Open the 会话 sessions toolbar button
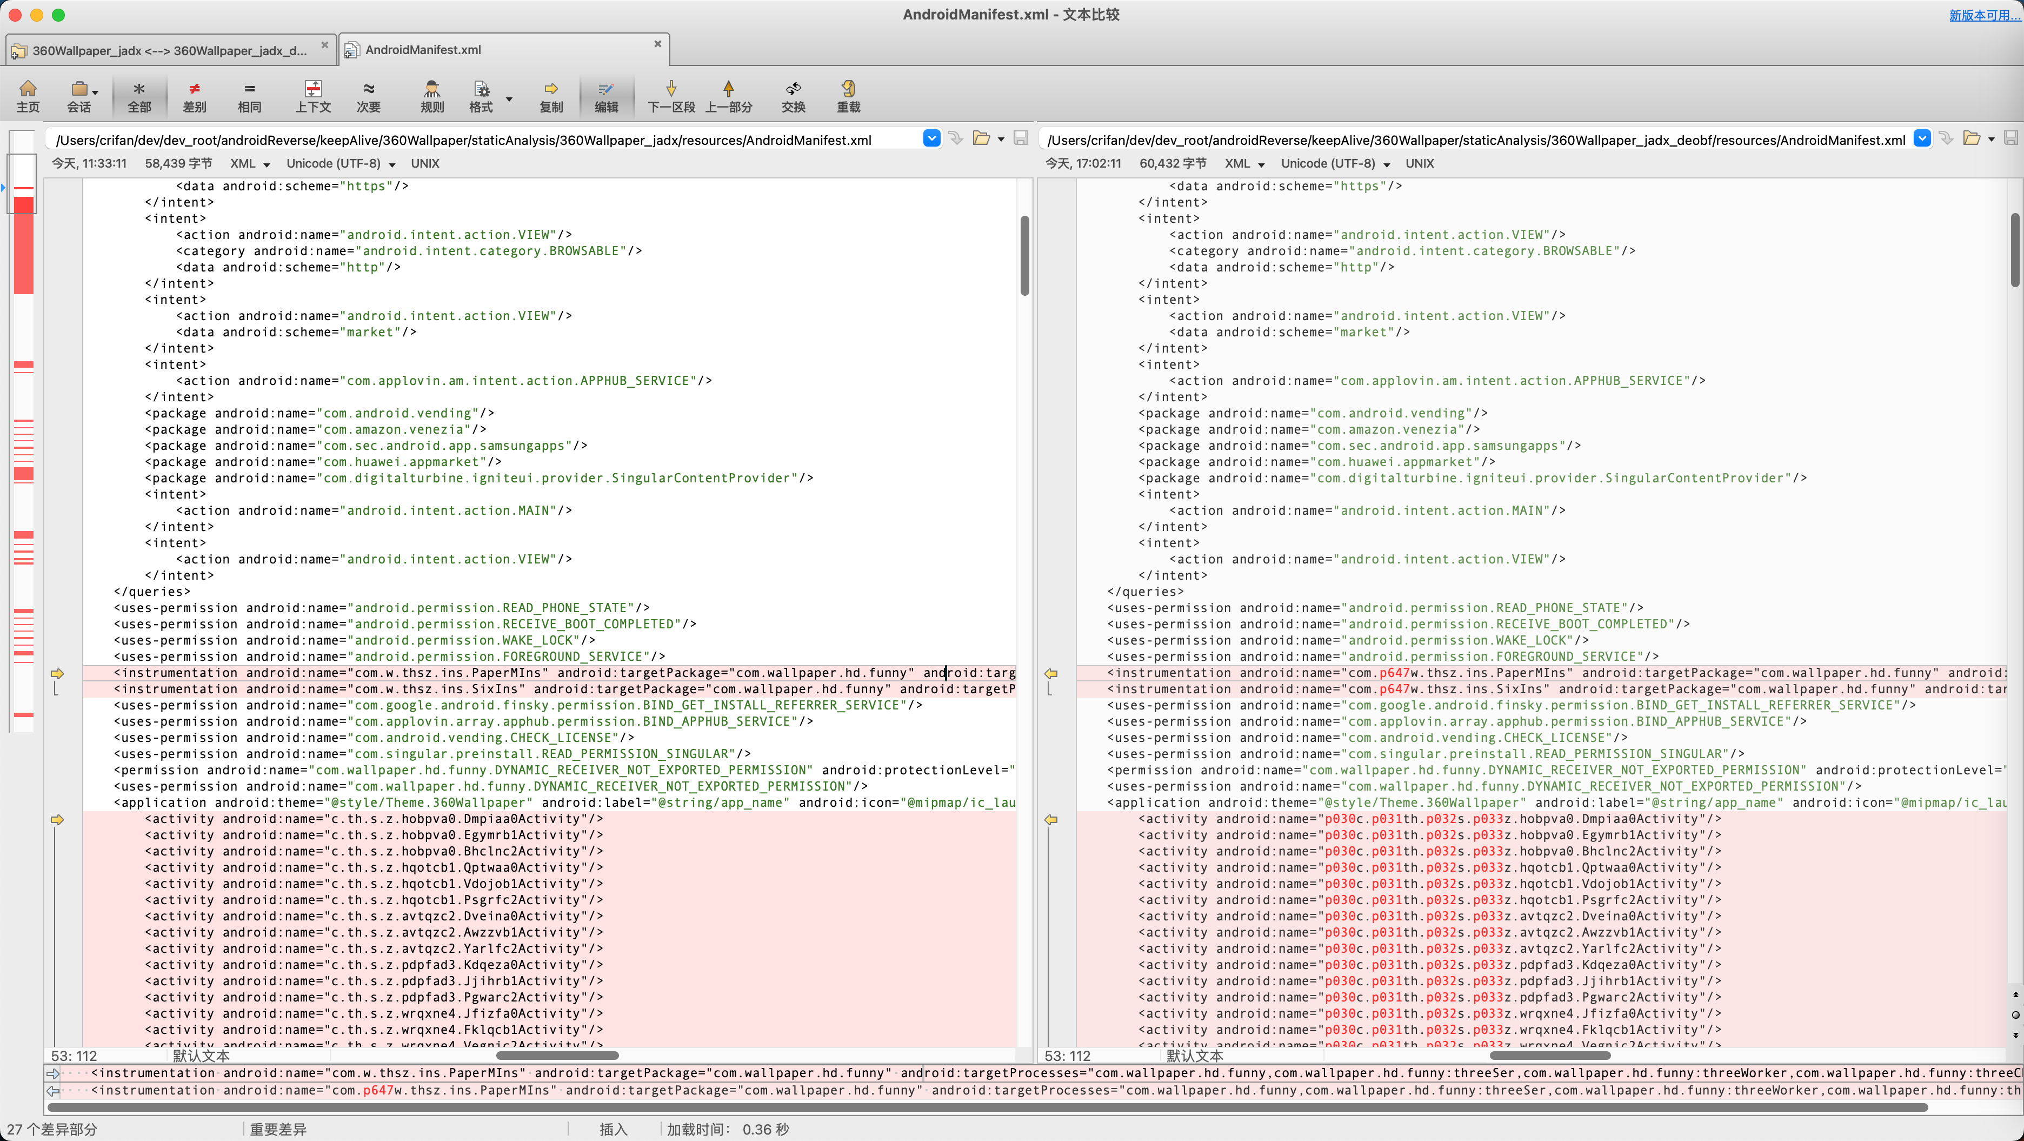 78,96
